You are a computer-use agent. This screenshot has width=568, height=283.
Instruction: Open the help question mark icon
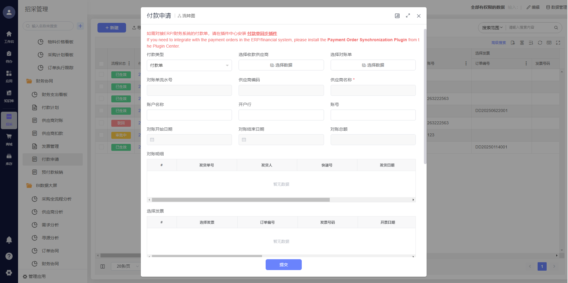(x=9, y=256)
